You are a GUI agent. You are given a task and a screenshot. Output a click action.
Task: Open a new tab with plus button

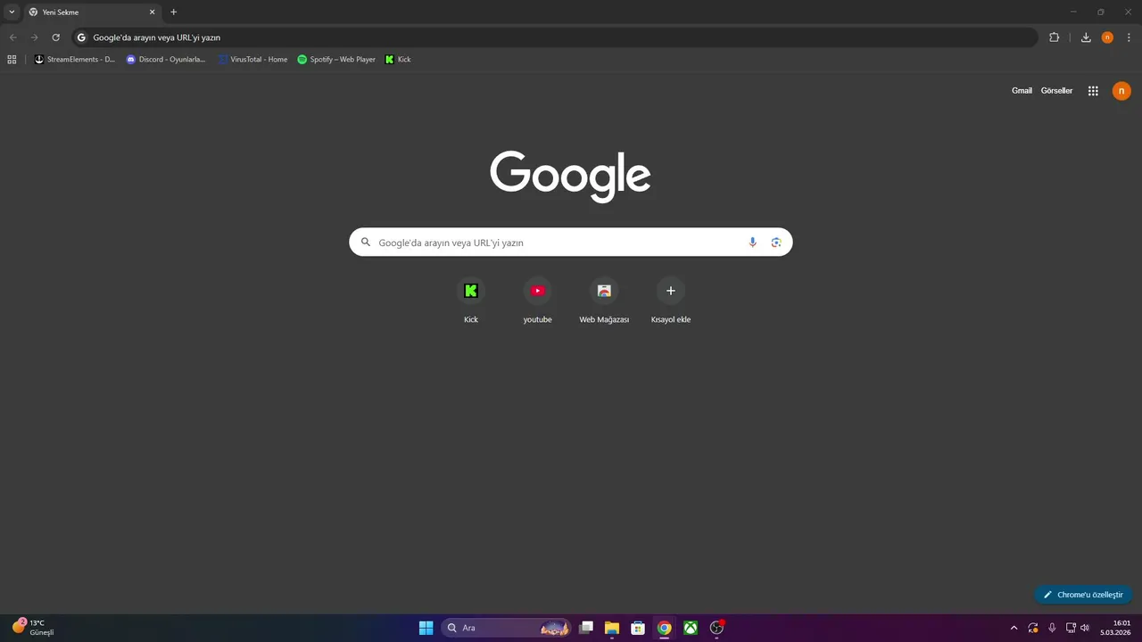[173, 12]
